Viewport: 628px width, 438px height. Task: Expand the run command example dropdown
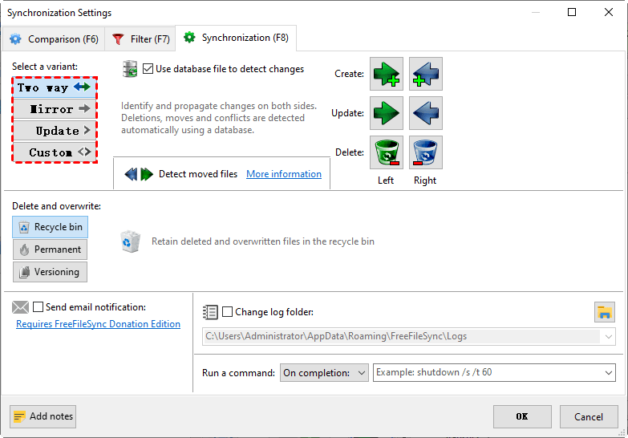(609, 373)
